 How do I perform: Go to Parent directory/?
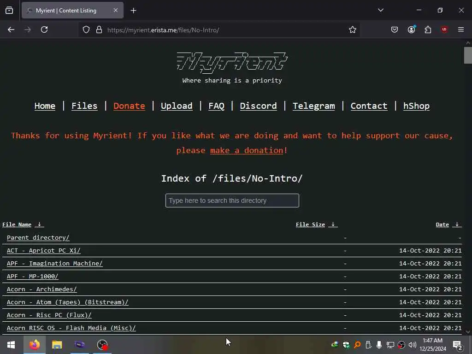38,237
